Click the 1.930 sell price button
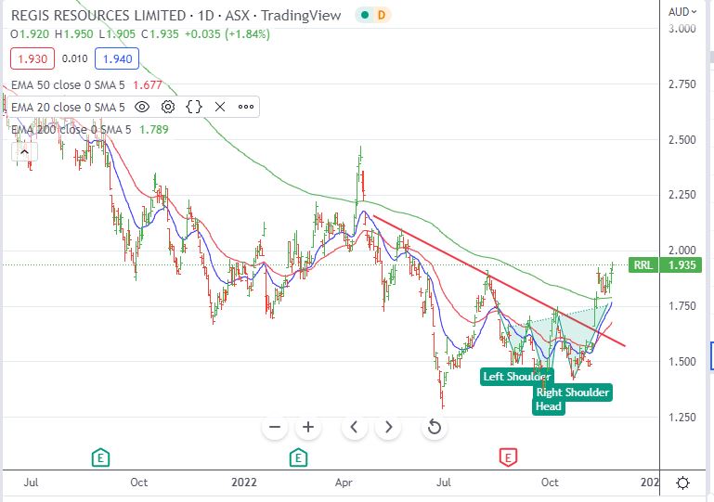 click(32, 58)
